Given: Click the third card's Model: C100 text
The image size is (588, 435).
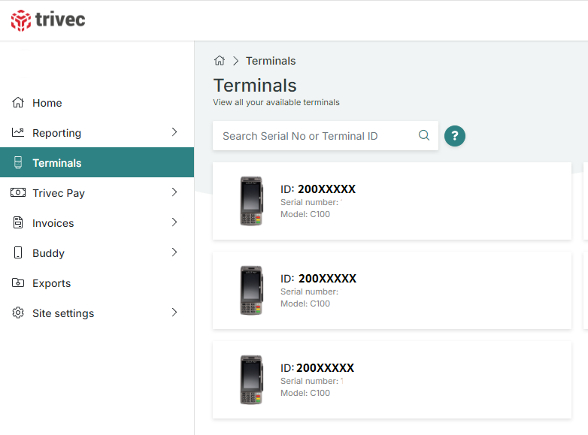Looking at the screenshot, I should [x=305, y=393].
